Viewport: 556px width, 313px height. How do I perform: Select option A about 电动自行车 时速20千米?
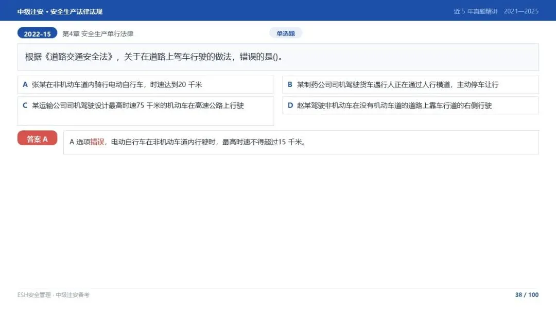(x=146, y=85)
